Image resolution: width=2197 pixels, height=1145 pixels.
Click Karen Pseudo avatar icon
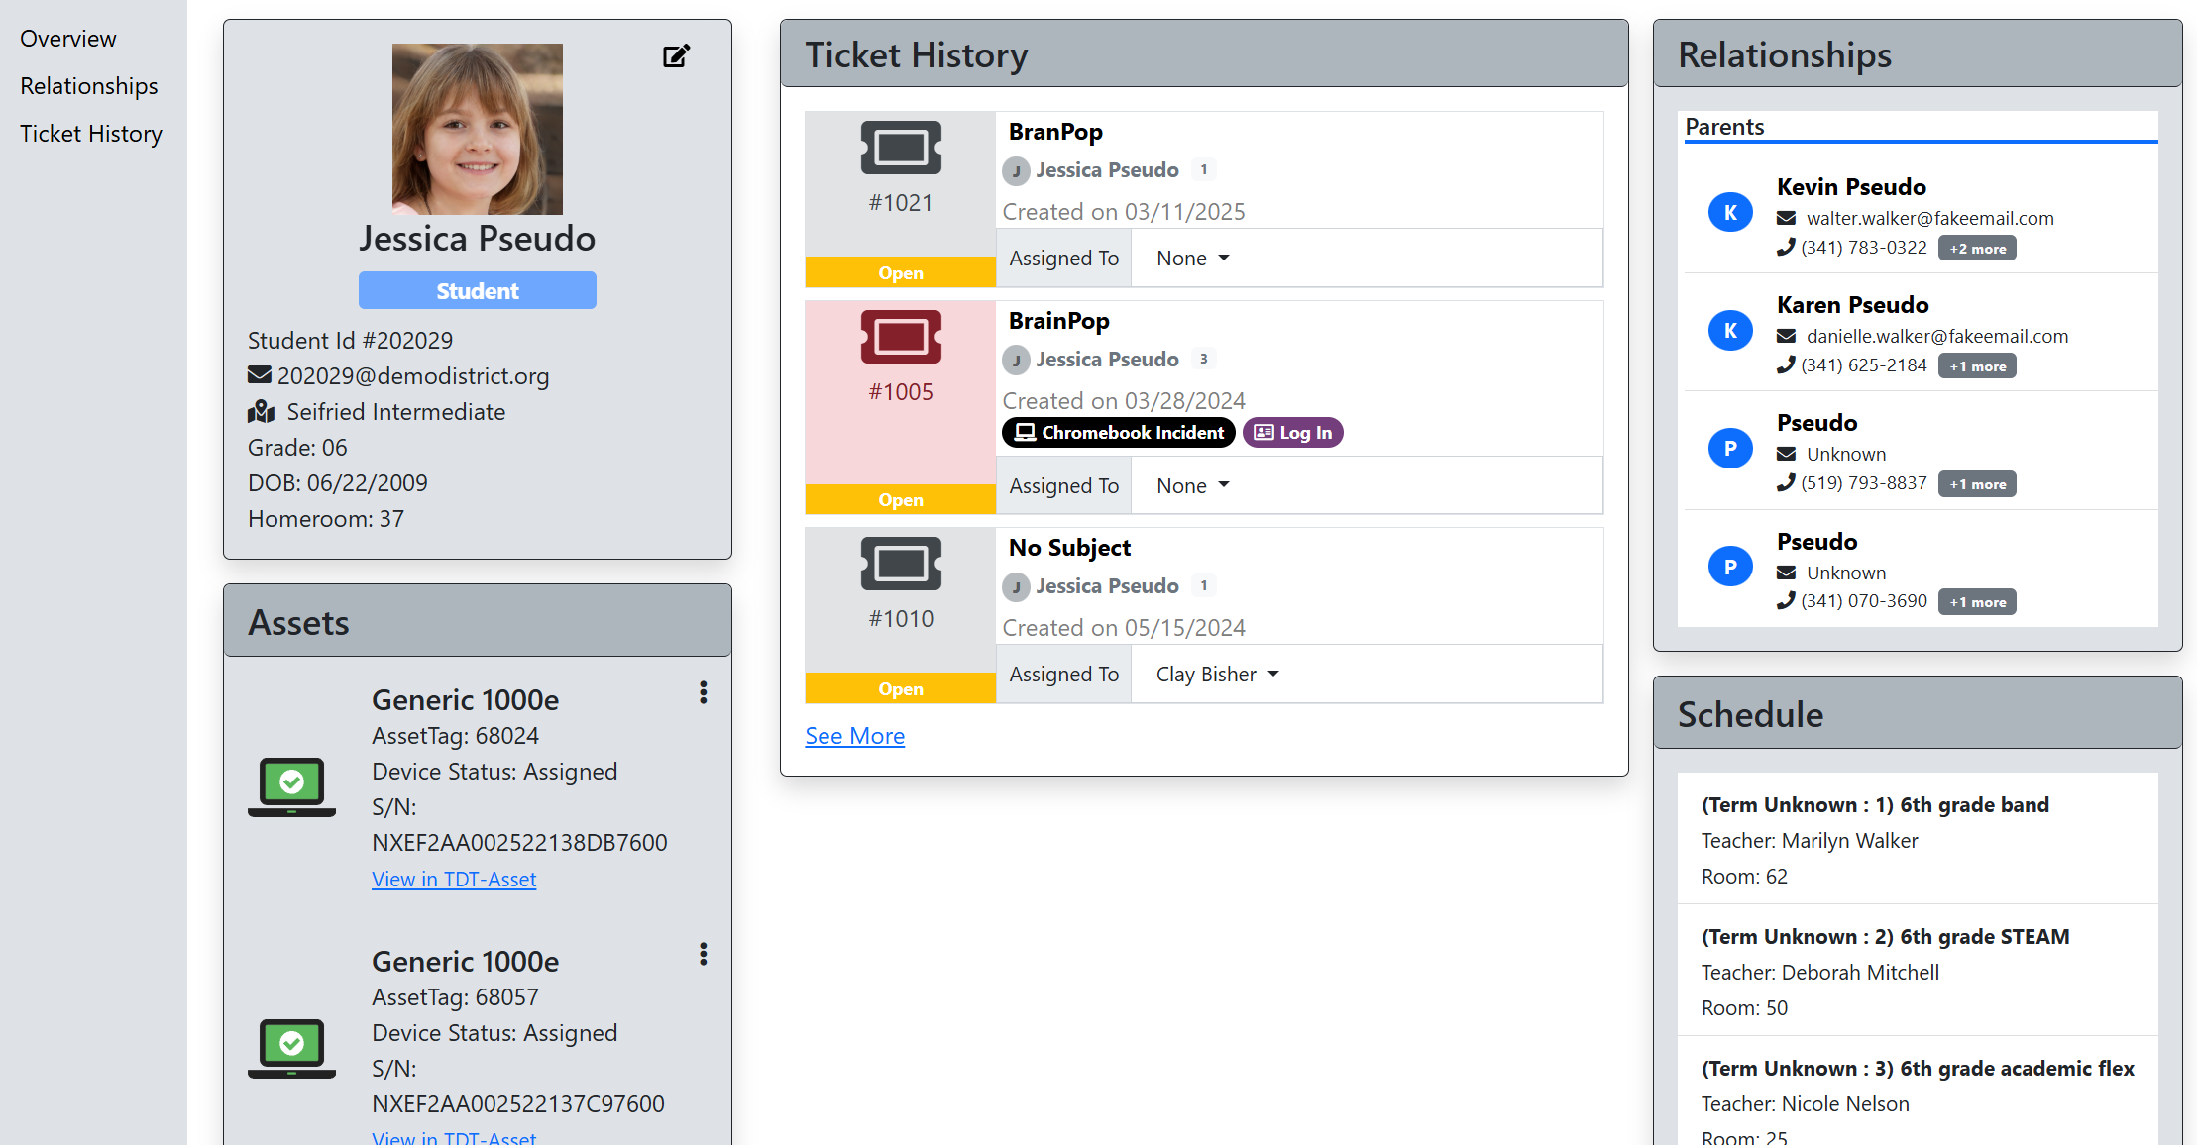(1730, 330)
